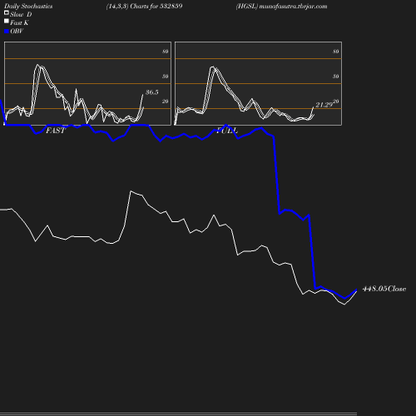
Task: Click the price line spike peak
Action: coord(131,191)
